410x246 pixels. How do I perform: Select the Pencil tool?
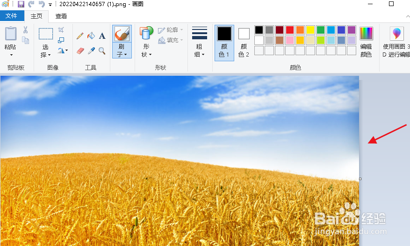coord(80,36)
